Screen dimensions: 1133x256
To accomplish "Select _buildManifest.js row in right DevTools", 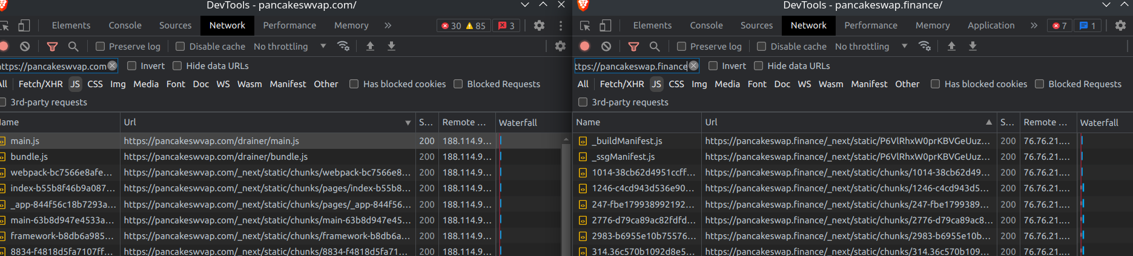I will 854,140.
